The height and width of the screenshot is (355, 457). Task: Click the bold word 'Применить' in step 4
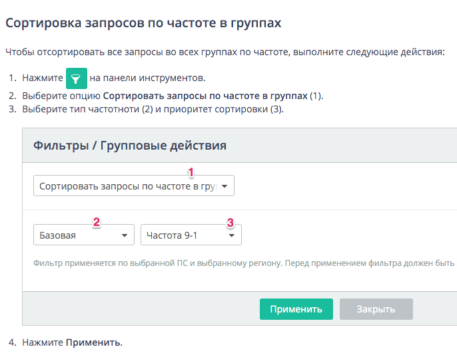coord(93,343)
